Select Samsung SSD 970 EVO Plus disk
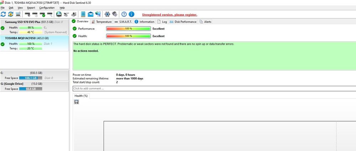The height and width of the screenshot is (151, 356). [x=34, y=27]
